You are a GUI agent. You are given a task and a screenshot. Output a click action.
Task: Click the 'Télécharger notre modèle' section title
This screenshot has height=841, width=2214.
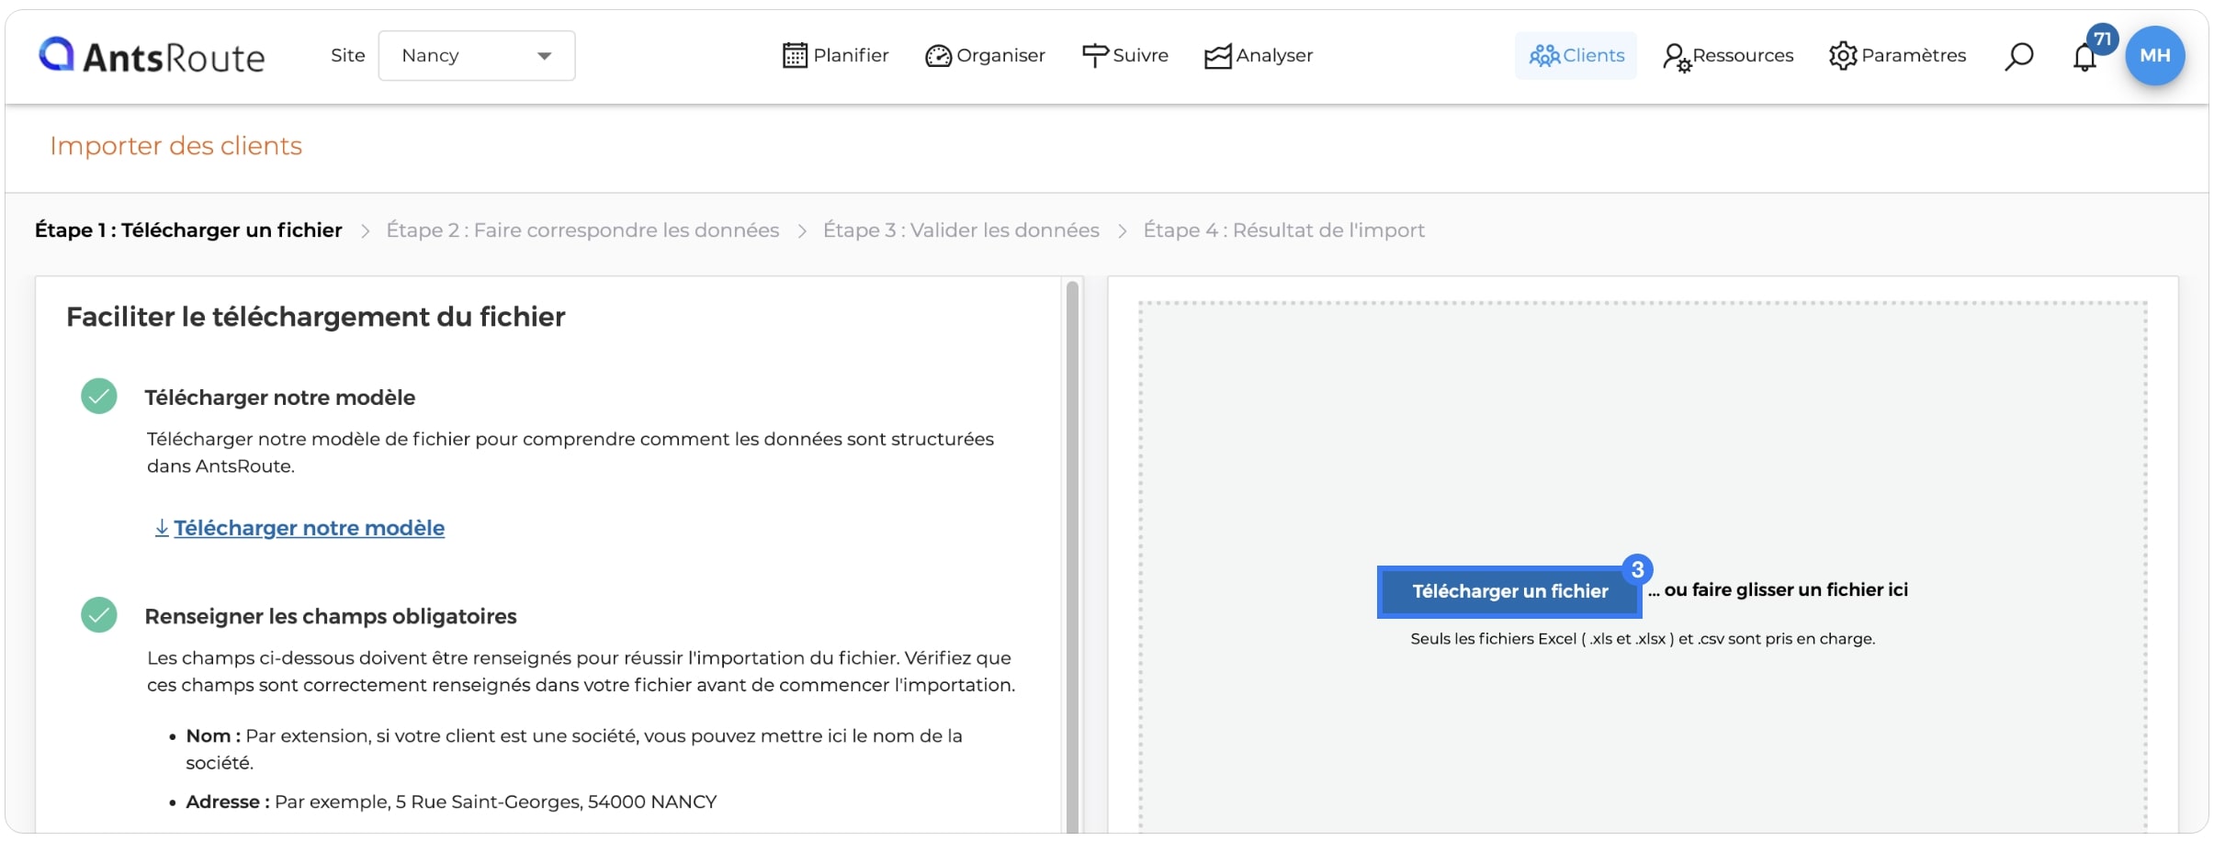280,398
